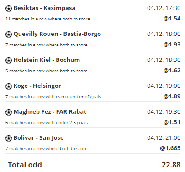
Task: Select the @1.665 odds value
Action: coord(170,148)
